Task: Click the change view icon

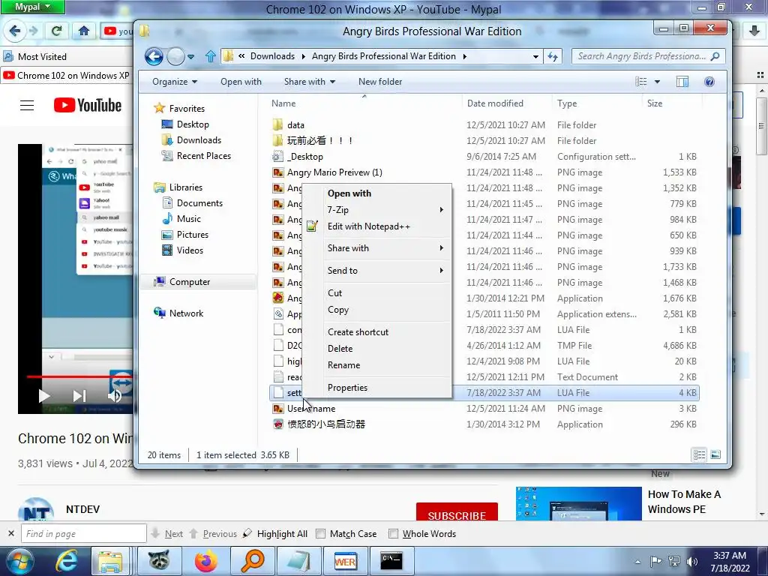Action: coord(641,82)
